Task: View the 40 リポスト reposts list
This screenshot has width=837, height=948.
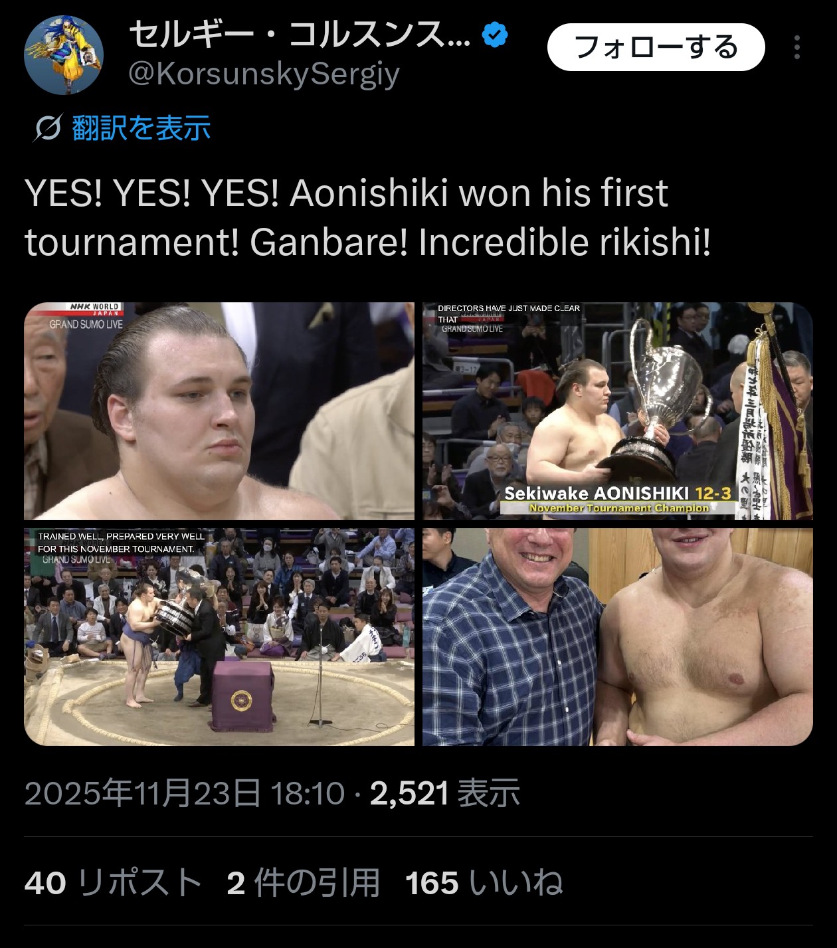Action: click(x=113, y=883)
